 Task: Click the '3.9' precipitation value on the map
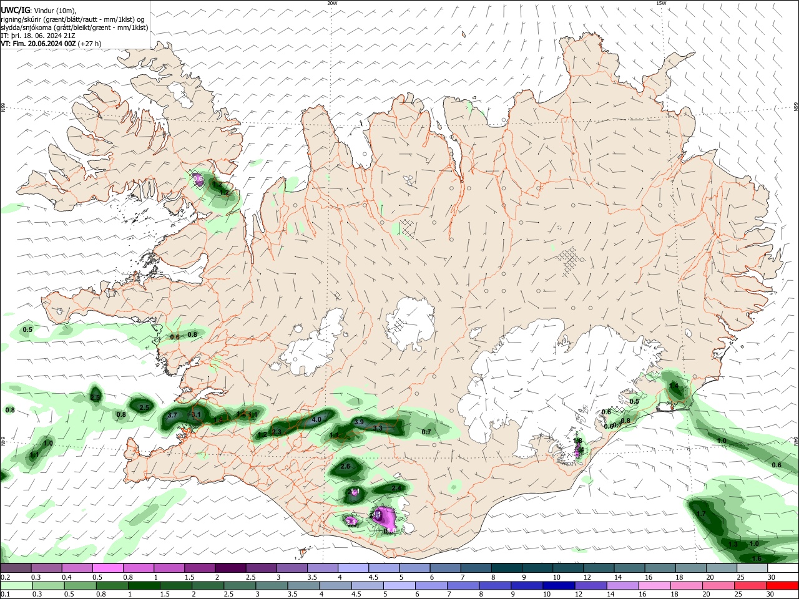[x=359, y=422]
